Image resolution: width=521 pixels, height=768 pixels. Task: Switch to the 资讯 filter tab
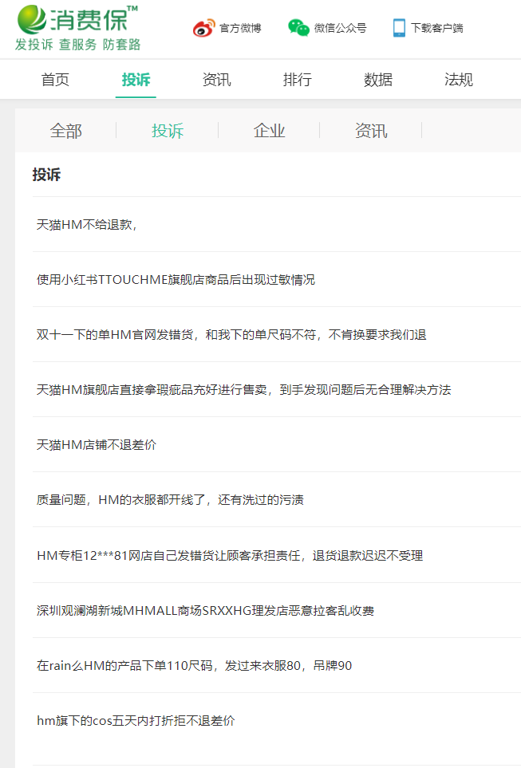coord(371,131)
